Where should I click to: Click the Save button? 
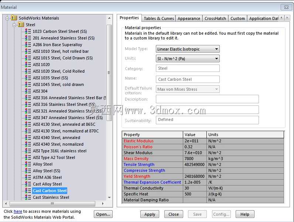click(198, 214)
